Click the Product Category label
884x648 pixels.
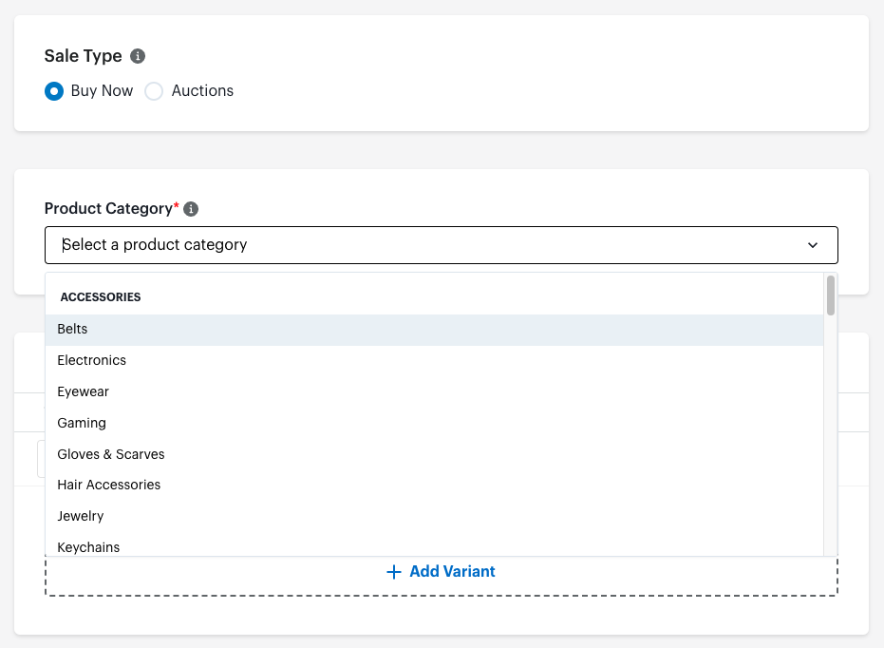(x=108, y=208)
